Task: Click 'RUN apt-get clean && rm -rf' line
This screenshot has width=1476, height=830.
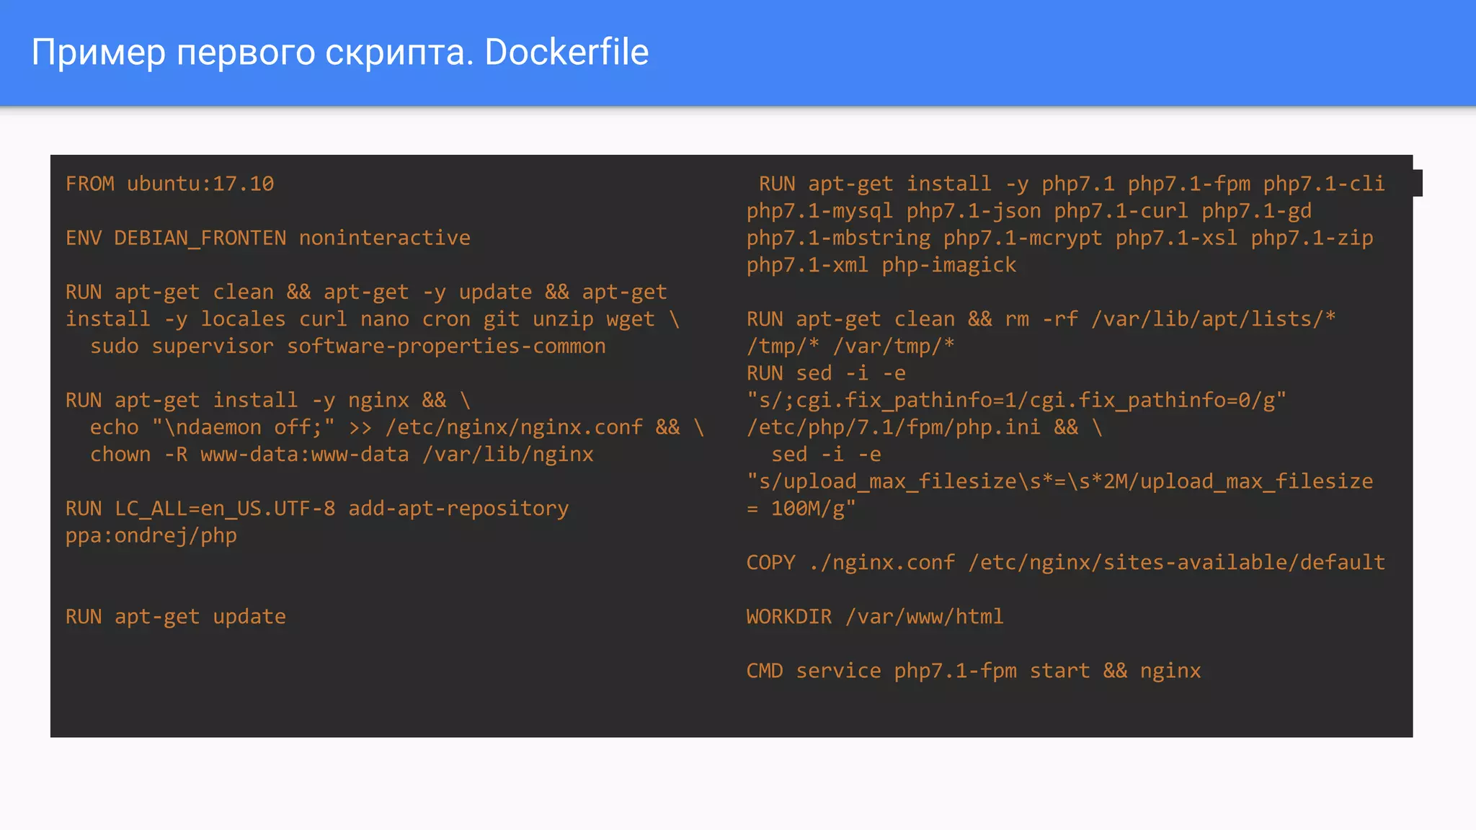Action: click(1041, 319)
